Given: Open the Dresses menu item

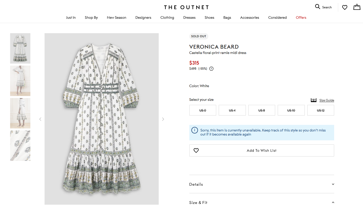Looking at the screenshot, I should 189,17.
